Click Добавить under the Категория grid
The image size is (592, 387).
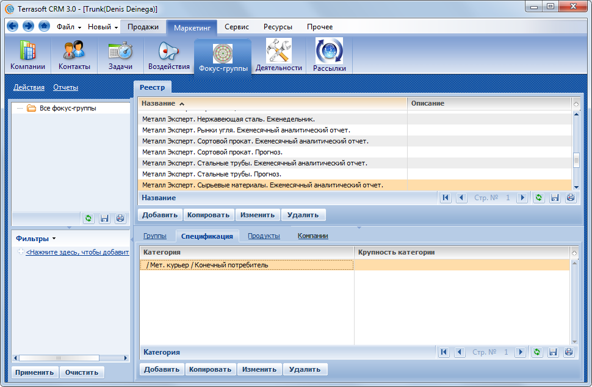coord(162,369)
